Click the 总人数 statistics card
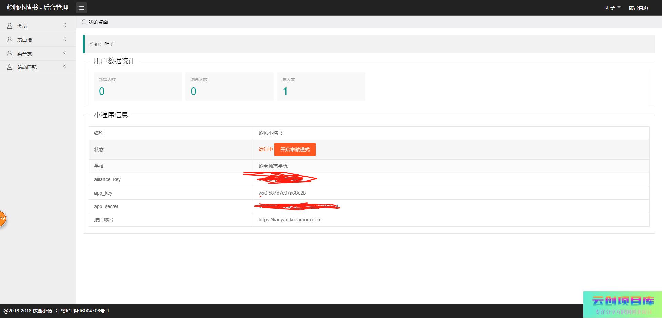Viewport: 662px width, 318px height. click(x=321, y=86)
